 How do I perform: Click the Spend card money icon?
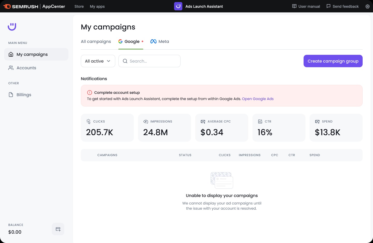click(317, 121)
